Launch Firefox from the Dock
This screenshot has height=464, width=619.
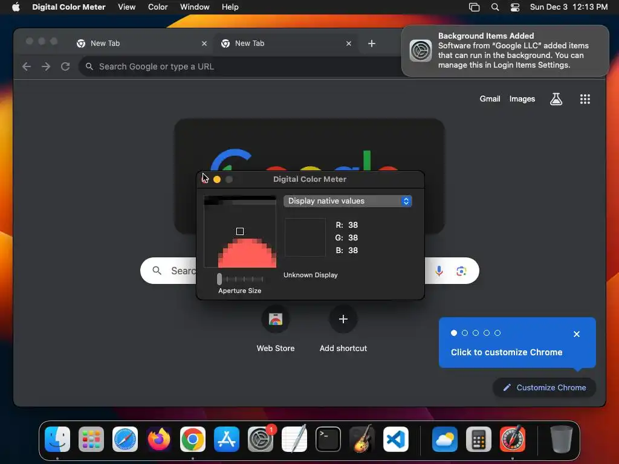[159, 439]
